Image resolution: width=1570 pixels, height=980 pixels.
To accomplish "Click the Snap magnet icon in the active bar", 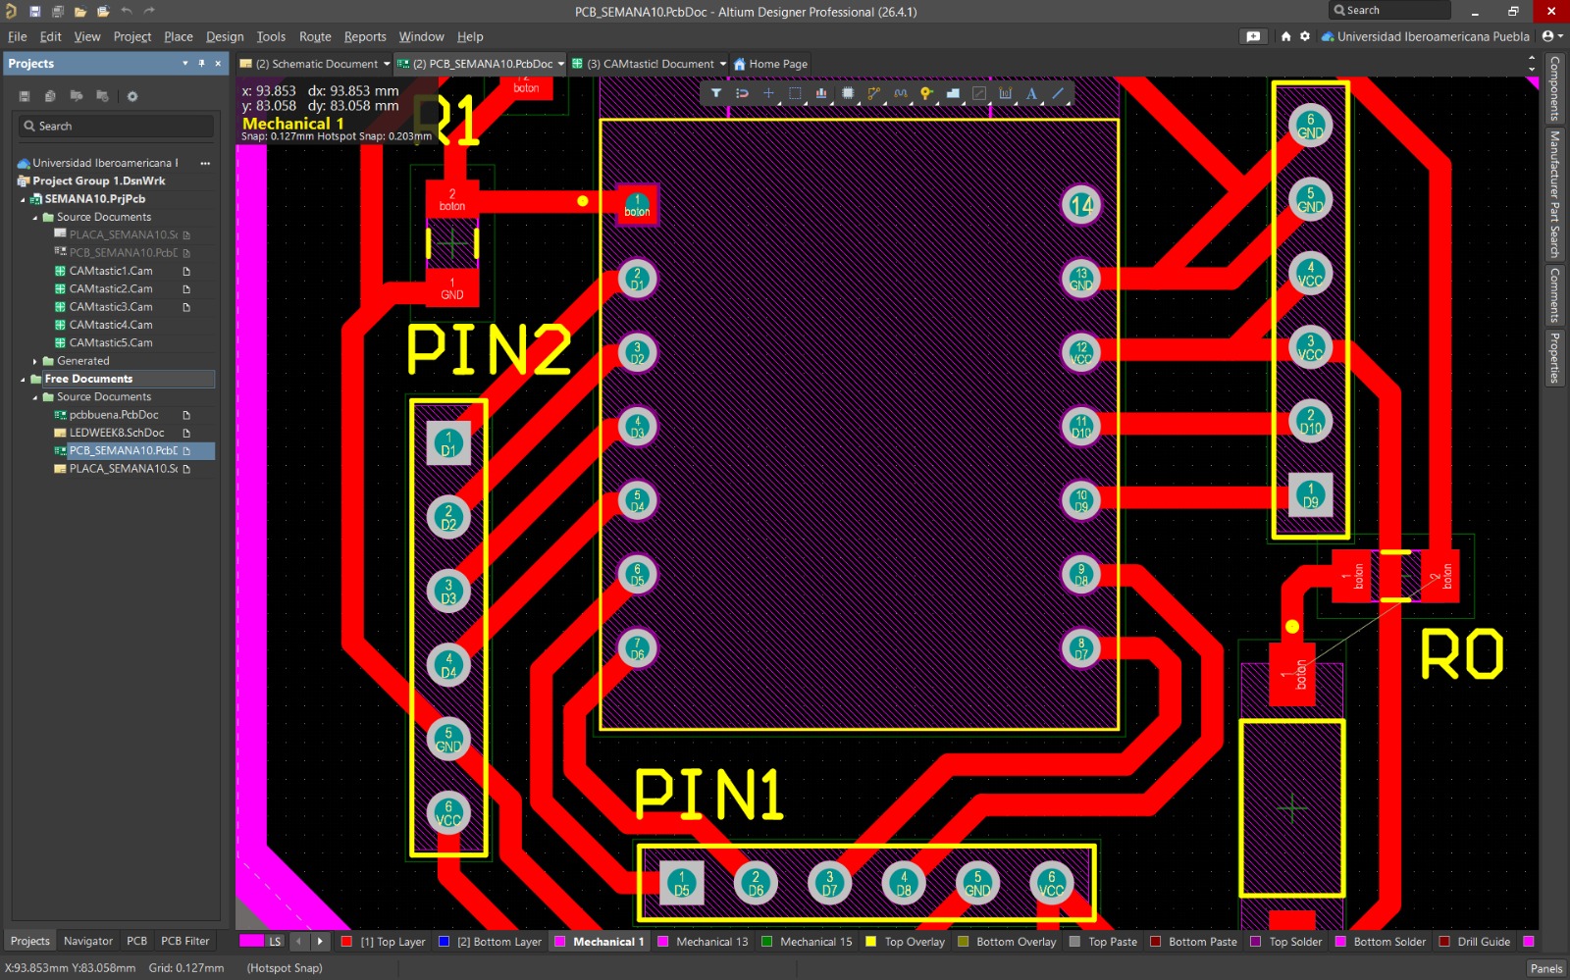I will point(743,93).
